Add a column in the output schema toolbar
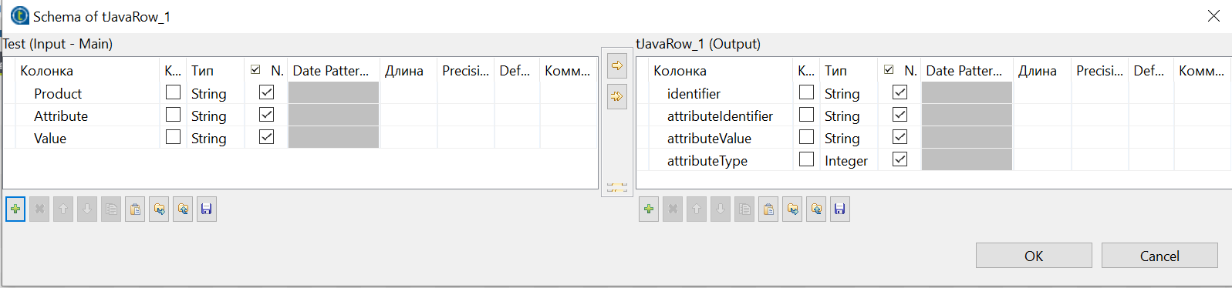Viewport: 1232px width, 288px height. tap(649, 209)
